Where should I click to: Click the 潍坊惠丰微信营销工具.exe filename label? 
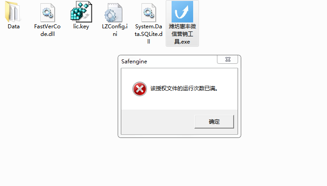coord(182,34)
